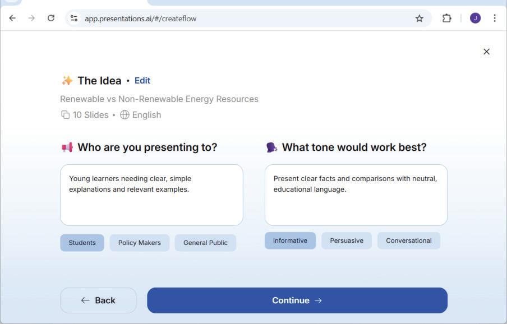Select the Students audience chip
507x324 pixels.
coord(82,243)
